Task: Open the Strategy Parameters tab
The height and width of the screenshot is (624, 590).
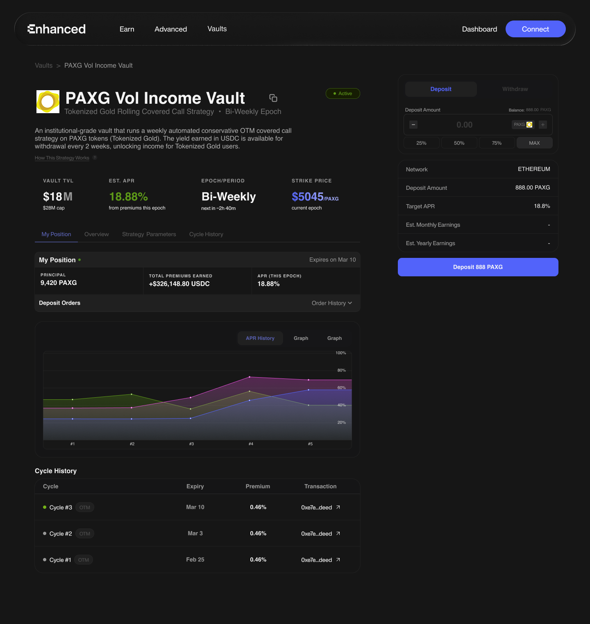Action: (x=149, y=234)
